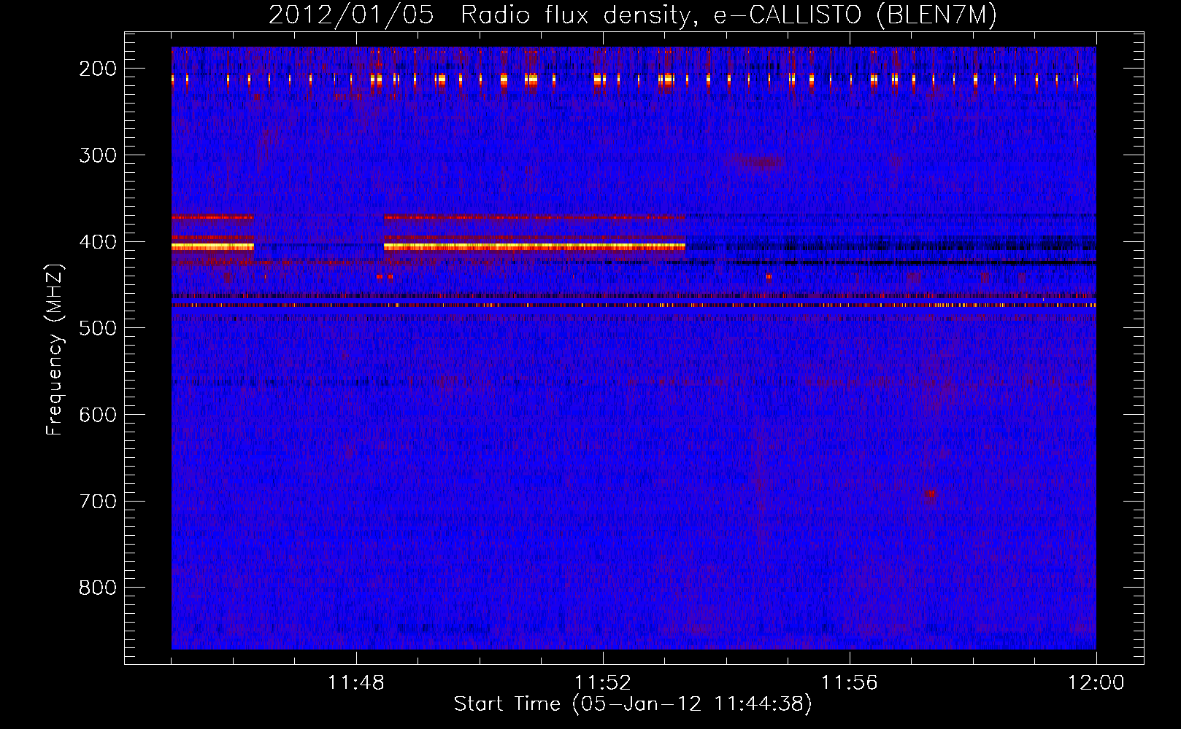Click the dark horizontal band right of 11:54
Screen dimensions: 1181x729
pyautogui.click(x=890, y=262)
